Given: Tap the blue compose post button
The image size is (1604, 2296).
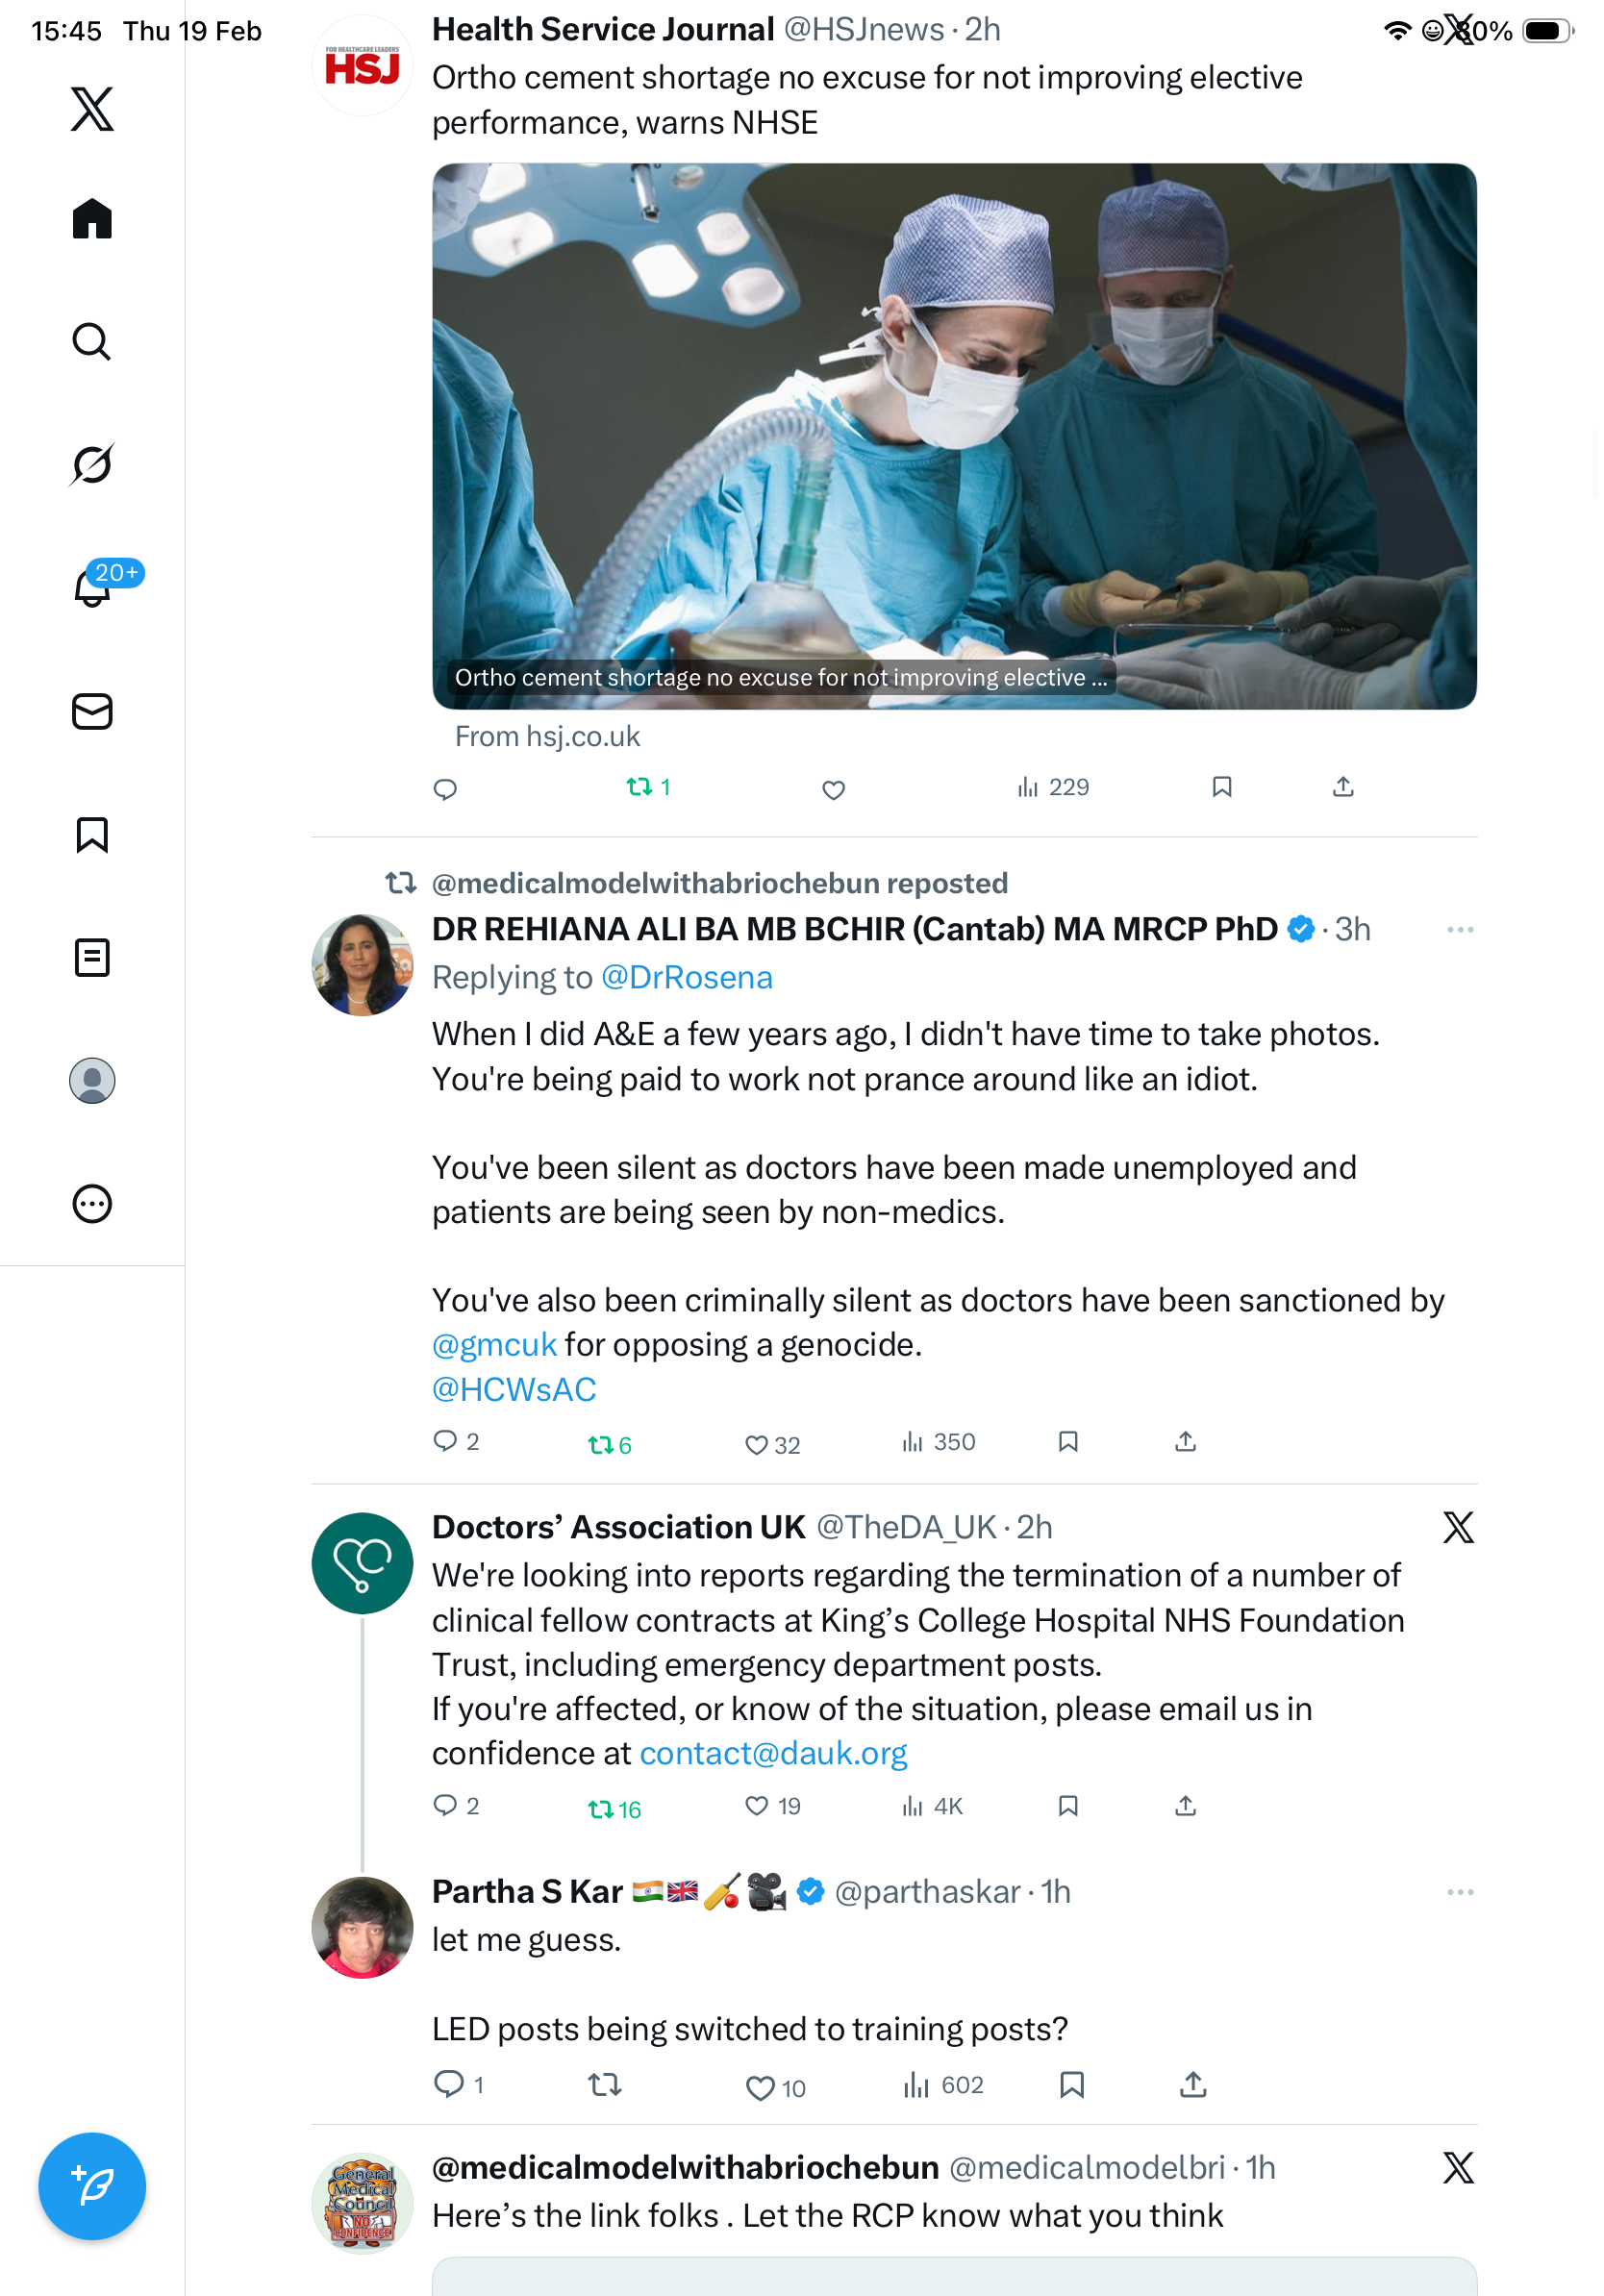Looking at the screenshot, I should [x=92, y=2186].
